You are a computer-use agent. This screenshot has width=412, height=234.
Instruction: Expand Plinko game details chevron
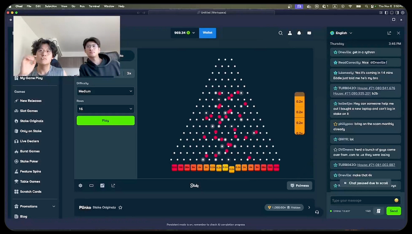coord(309,207)
